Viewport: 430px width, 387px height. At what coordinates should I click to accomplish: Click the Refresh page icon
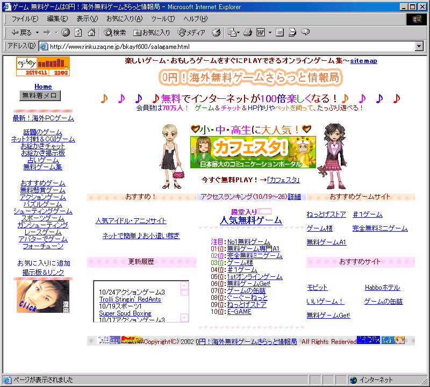[x=78, y=33]
